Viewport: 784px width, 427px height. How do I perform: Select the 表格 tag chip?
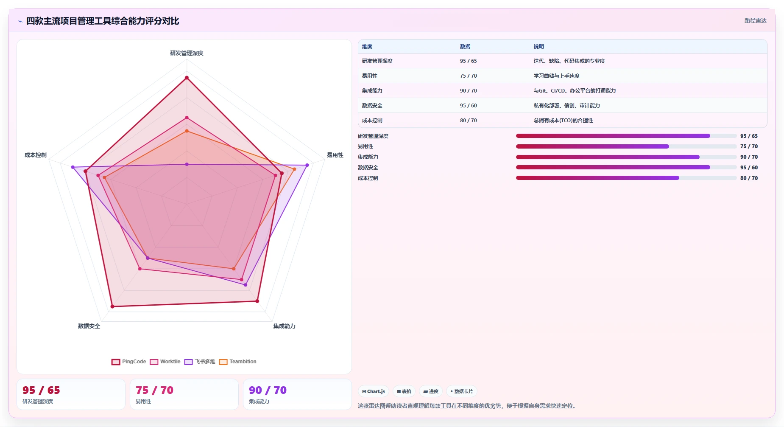(x=404, y=391)
